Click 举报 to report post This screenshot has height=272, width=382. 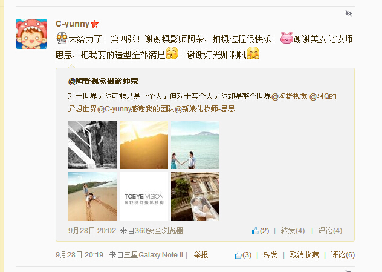tap(201, 255)
